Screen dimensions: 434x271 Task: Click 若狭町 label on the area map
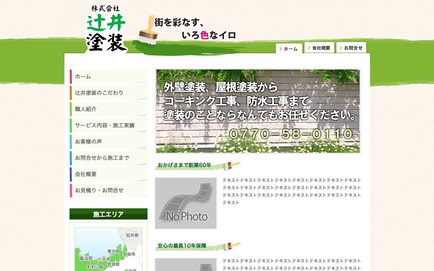coord(114,264)
